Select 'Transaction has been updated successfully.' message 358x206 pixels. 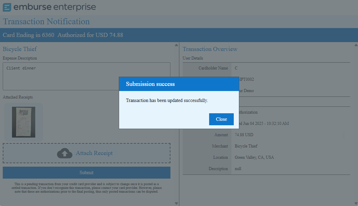click(x=167, y=101)
